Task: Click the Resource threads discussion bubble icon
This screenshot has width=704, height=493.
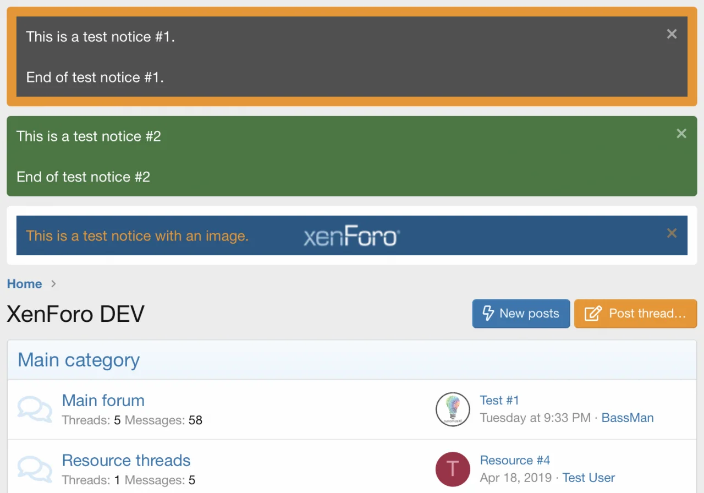Action: pyautogui.click(x=34, y=469)
